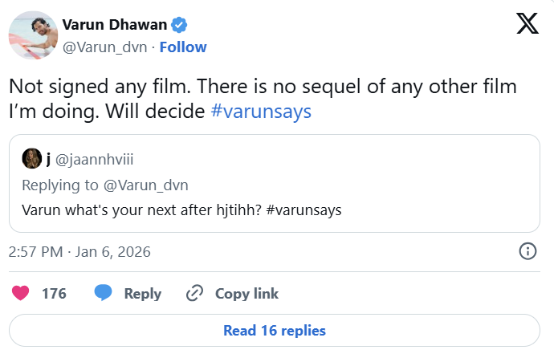Like the tweet with the heart icon
Image resolution: width=554 pixels, height=358 pixels.
(21, 294)
